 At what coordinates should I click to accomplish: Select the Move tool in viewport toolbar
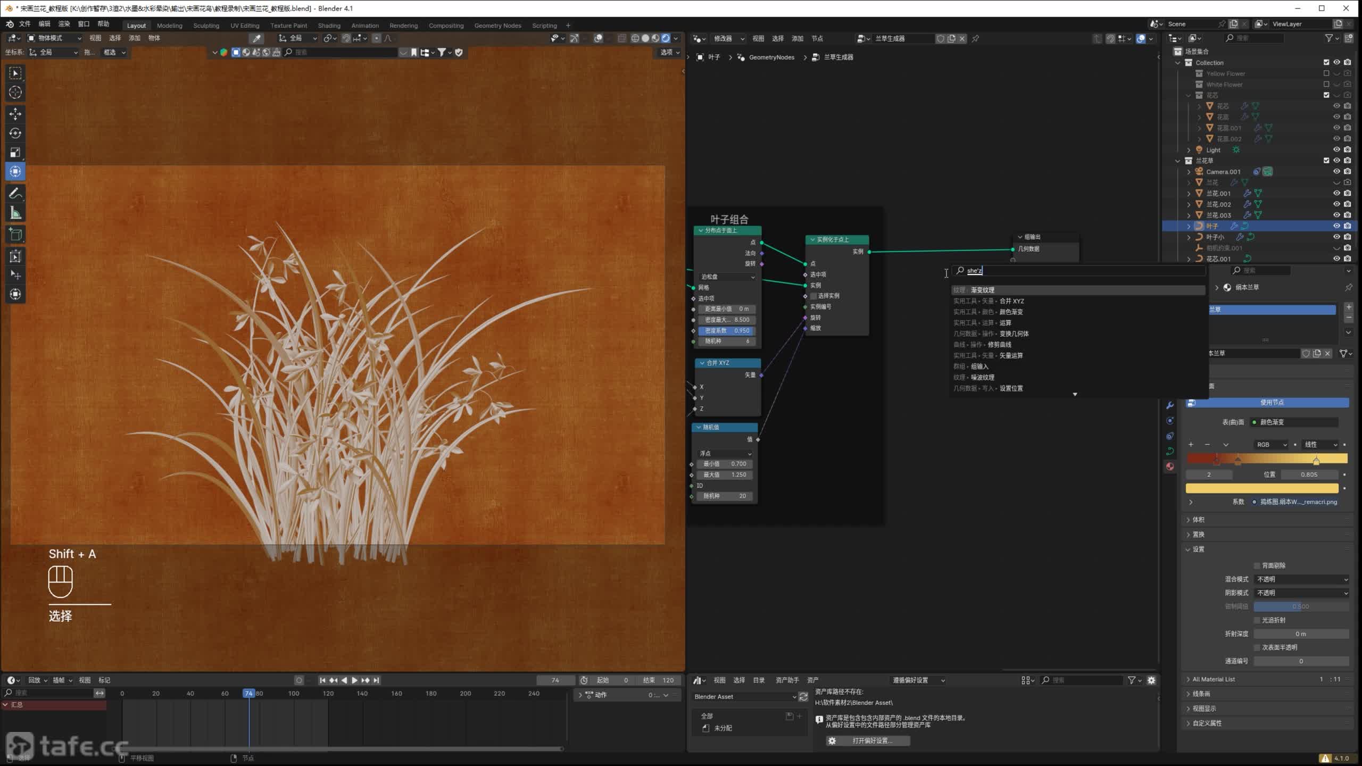pos(15,114)
